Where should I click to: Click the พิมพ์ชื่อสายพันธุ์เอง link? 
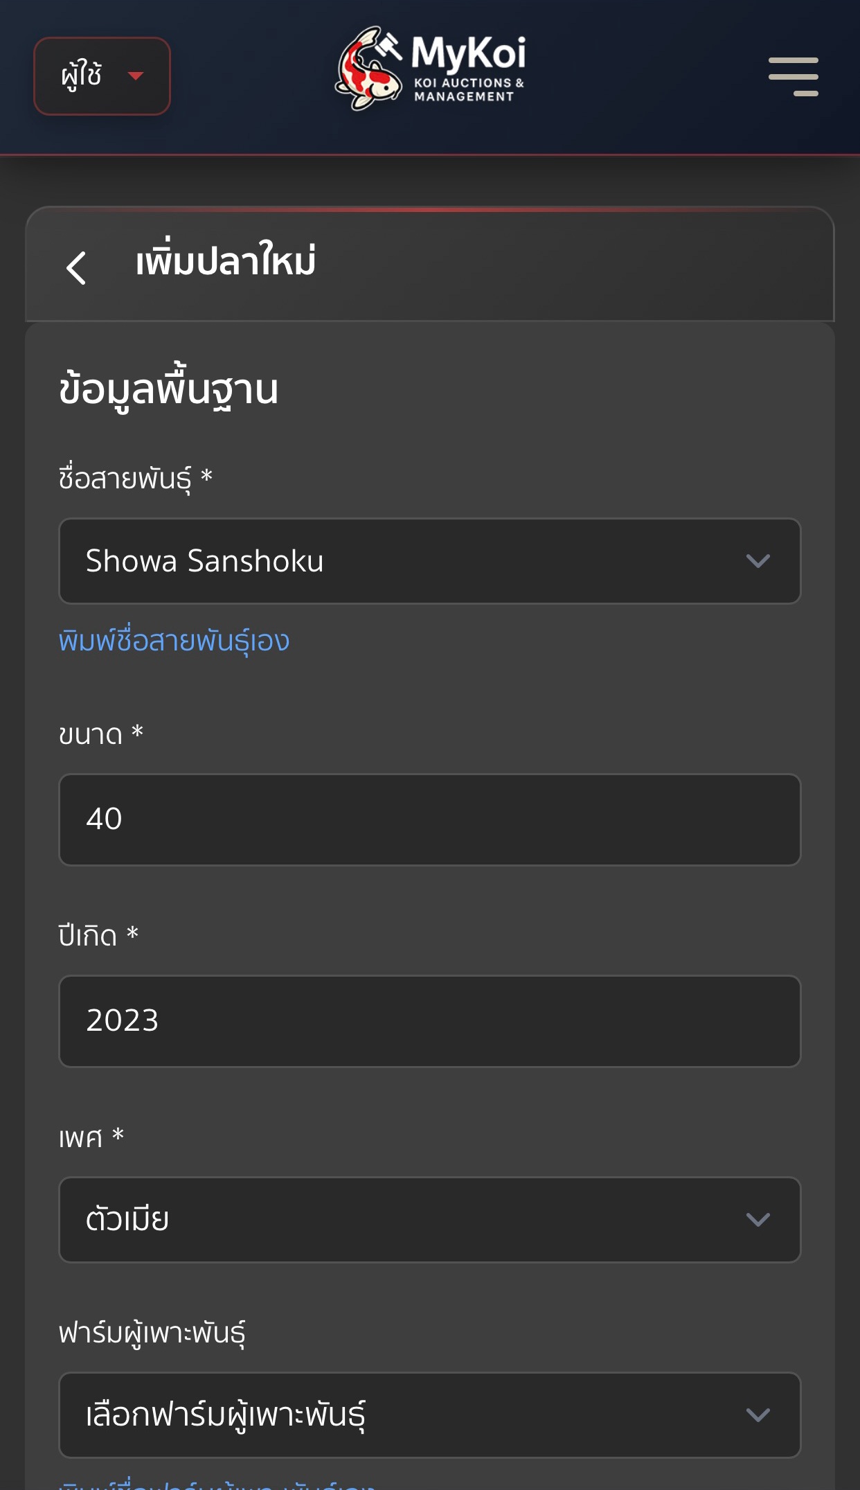pos(174,641)
